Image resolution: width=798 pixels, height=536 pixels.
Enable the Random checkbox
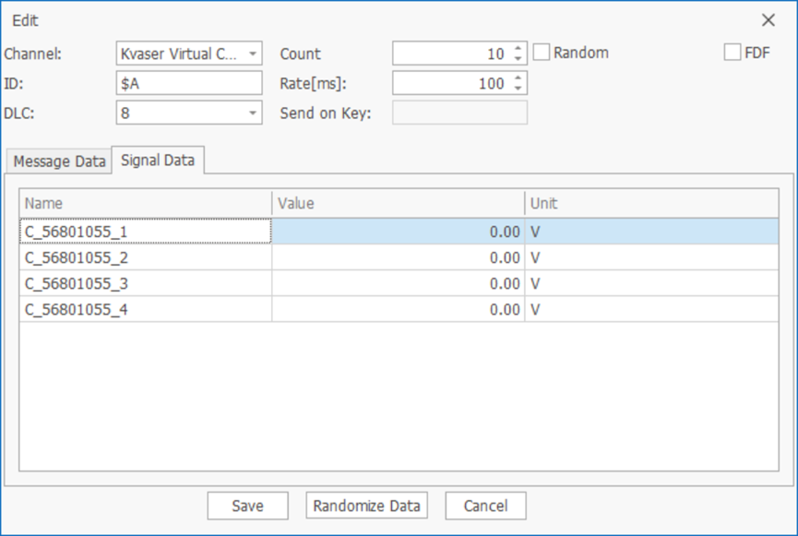click(542, 53)
